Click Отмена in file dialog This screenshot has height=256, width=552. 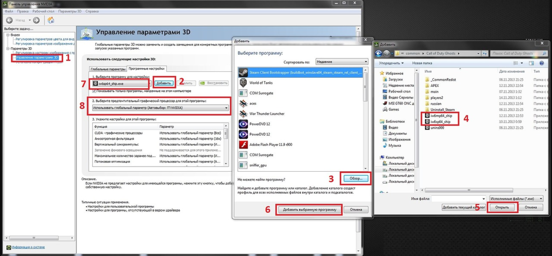(x=530, y=207)
